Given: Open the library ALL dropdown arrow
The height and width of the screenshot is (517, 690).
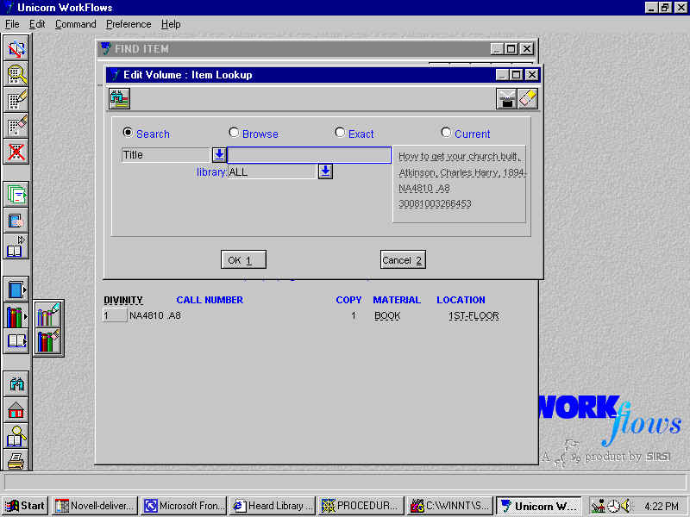Looking at the screenshot, I should coord(325,171).
